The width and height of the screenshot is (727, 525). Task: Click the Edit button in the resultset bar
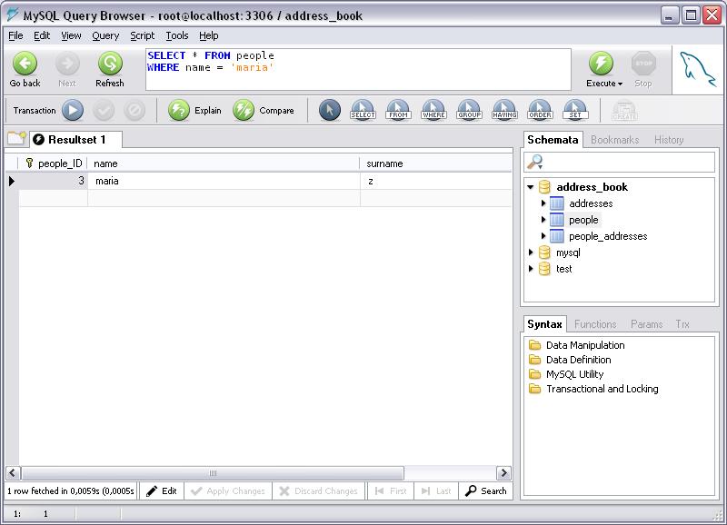(162, 491)
